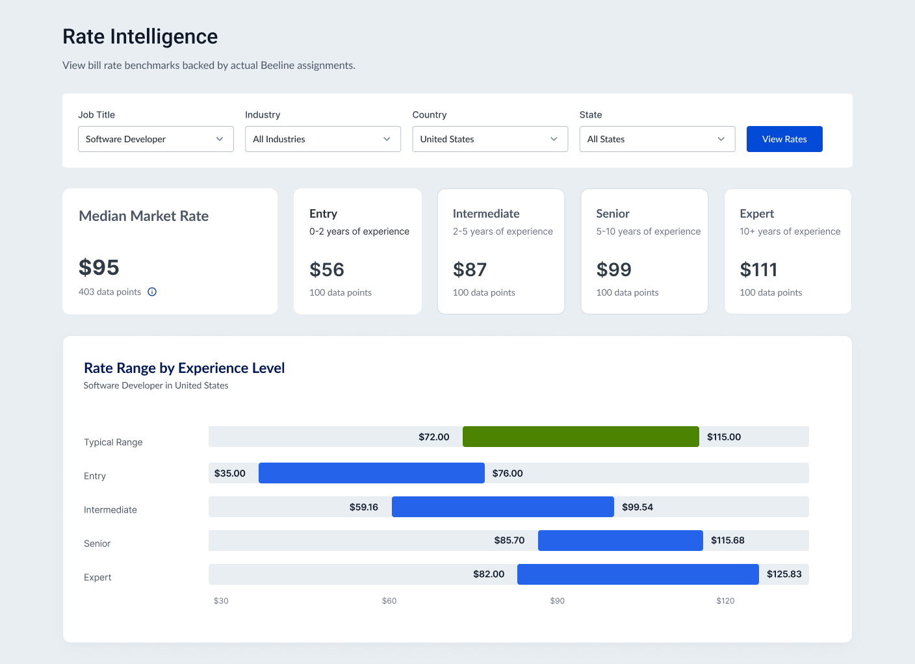Click the info icon beside 403 data points

coord(152,292)
